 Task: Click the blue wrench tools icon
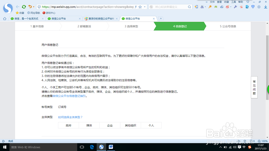point(235,7)
